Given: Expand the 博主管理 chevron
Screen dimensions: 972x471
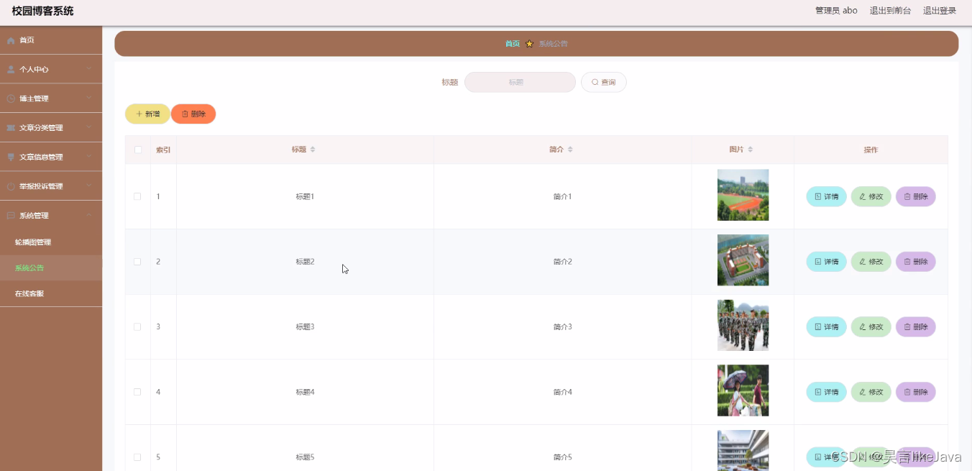Looking at the screenshot, I should (89, 98).
